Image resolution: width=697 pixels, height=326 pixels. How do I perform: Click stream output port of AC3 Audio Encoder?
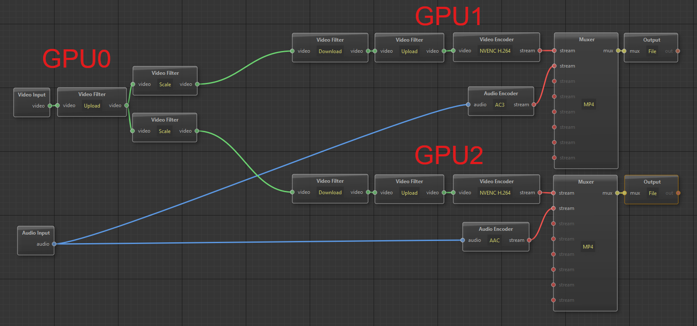click(534, 105)
